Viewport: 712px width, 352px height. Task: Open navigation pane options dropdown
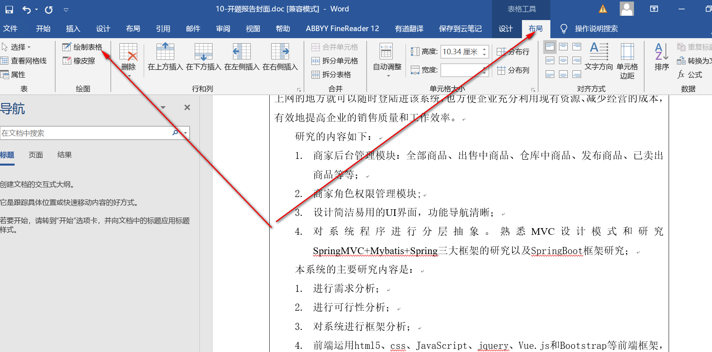(163, 107)
